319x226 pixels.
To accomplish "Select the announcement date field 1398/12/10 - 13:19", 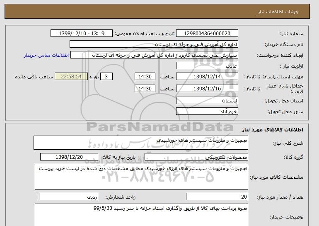I will pos(81,34).
